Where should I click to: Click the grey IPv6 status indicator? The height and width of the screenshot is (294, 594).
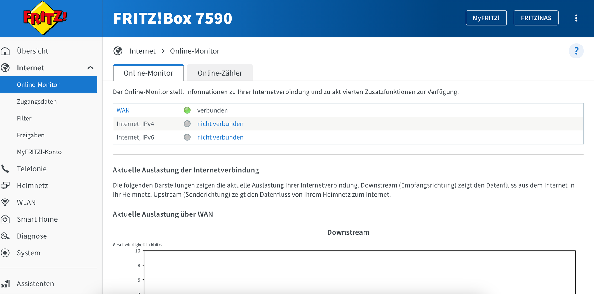click(x=187, y=137)
